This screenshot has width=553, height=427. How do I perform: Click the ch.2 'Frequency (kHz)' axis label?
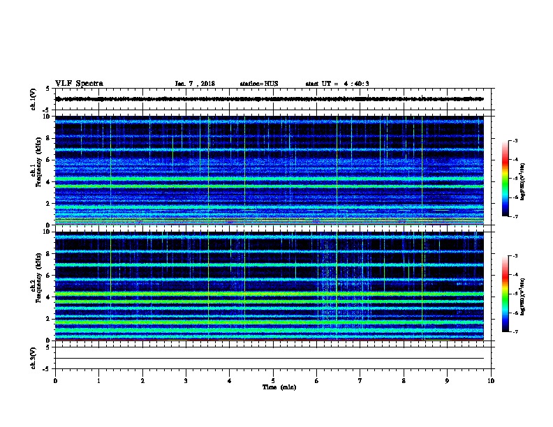(38, 278)
